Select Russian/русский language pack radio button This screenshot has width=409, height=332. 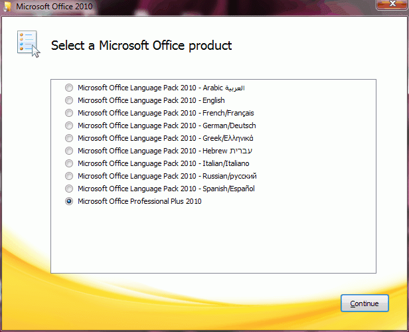click(69, 176)
